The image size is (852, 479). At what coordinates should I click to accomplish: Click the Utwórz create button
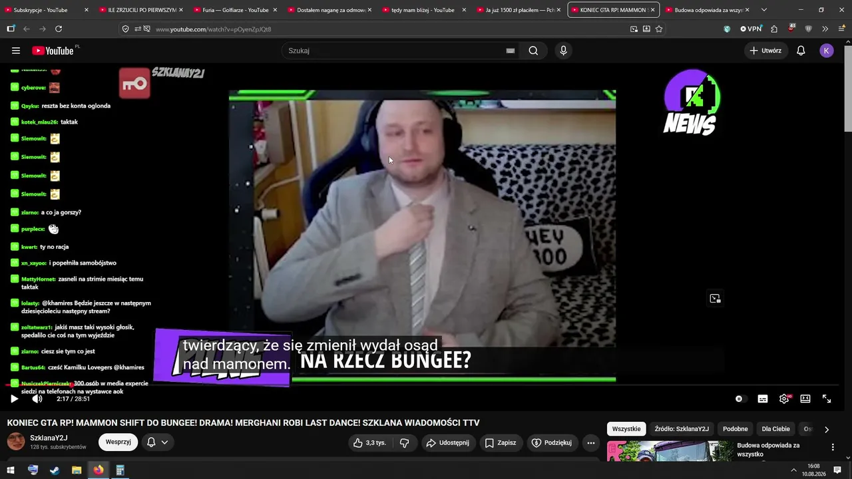point(765,51)
